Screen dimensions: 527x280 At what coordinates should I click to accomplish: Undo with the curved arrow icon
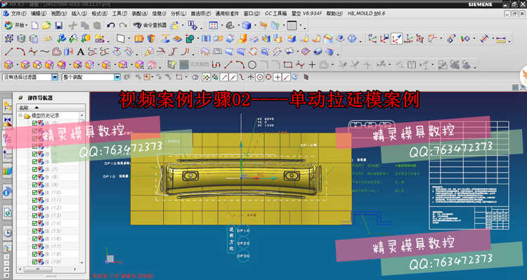(x=111, y=25)
